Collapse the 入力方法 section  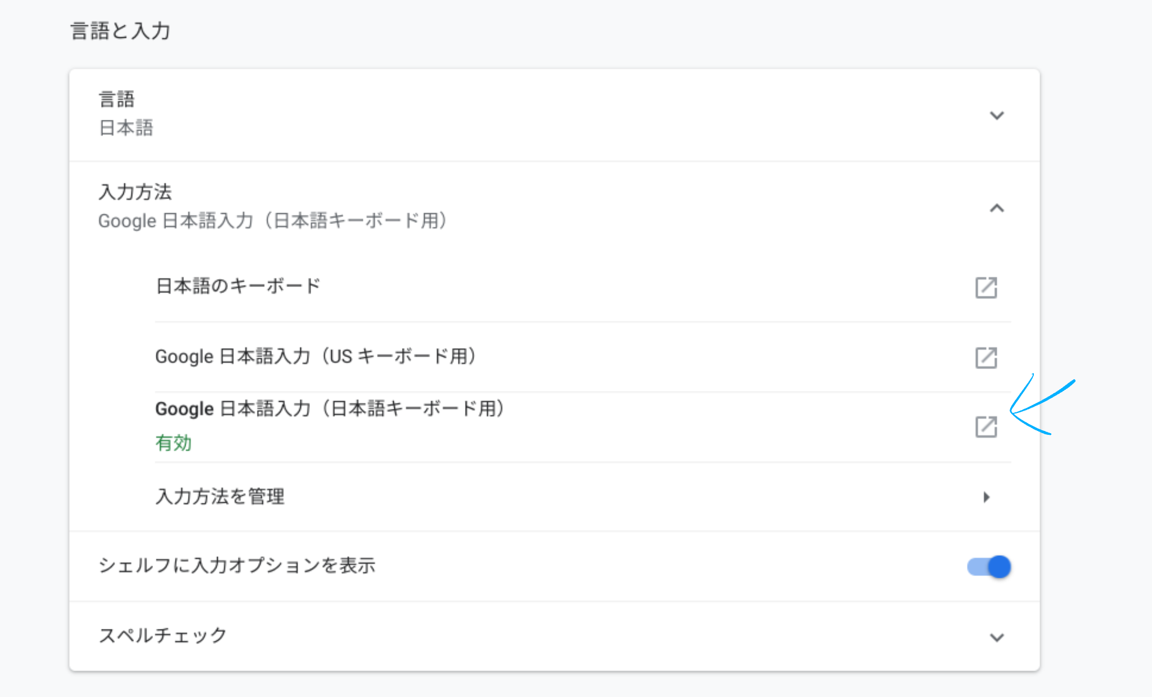point(997,208)
